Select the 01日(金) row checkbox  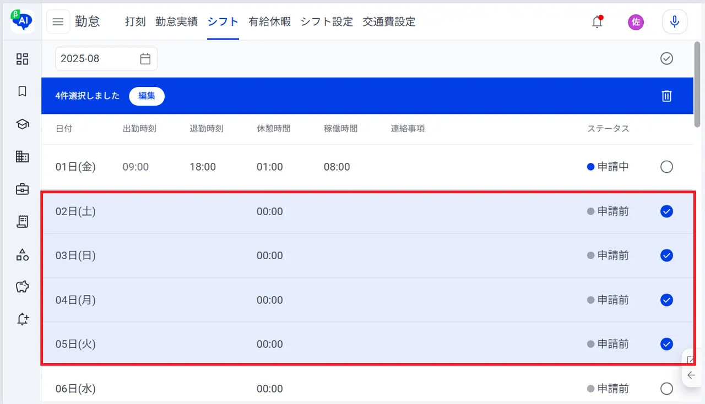pyautogui.click(x=666, y=167)
